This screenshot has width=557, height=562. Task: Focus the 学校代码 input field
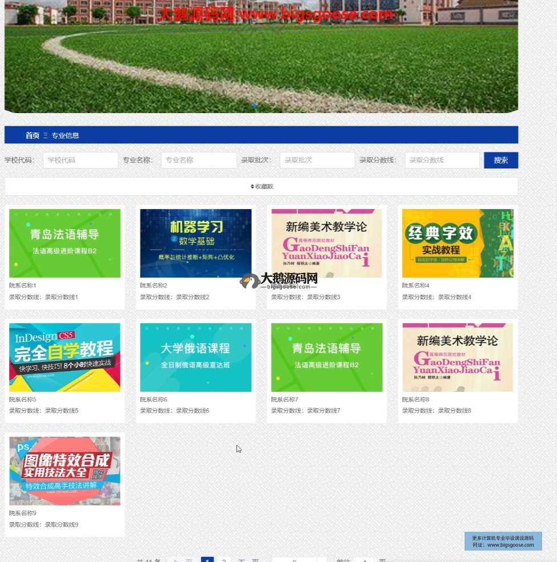click(x=80, y=160)
